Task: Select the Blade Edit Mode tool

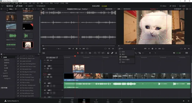Action: [x=90, y=53]
